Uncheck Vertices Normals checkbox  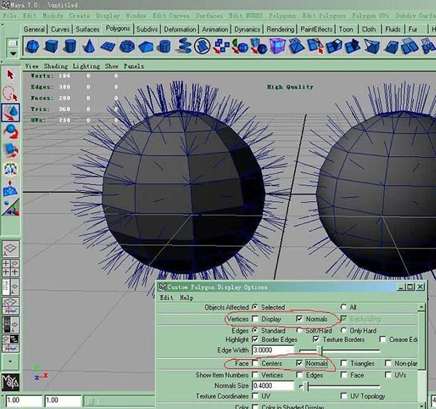[299, 319]
